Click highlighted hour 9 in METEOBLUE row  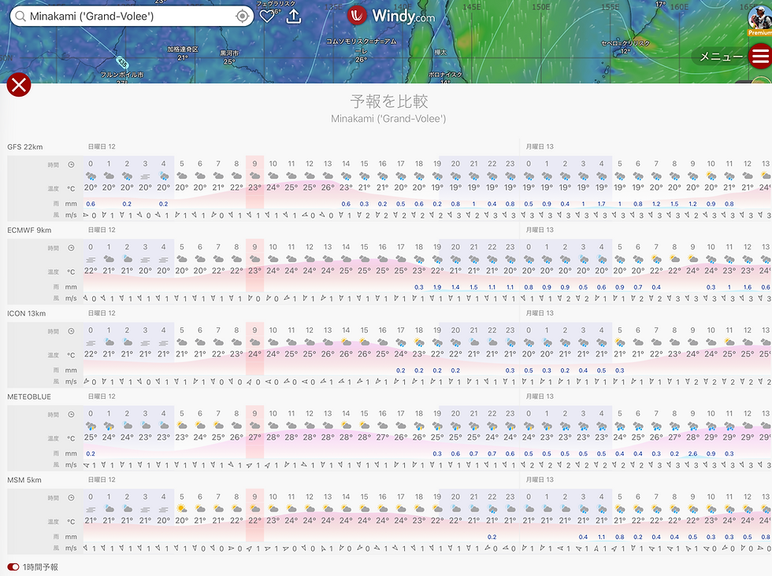(254, 413)
